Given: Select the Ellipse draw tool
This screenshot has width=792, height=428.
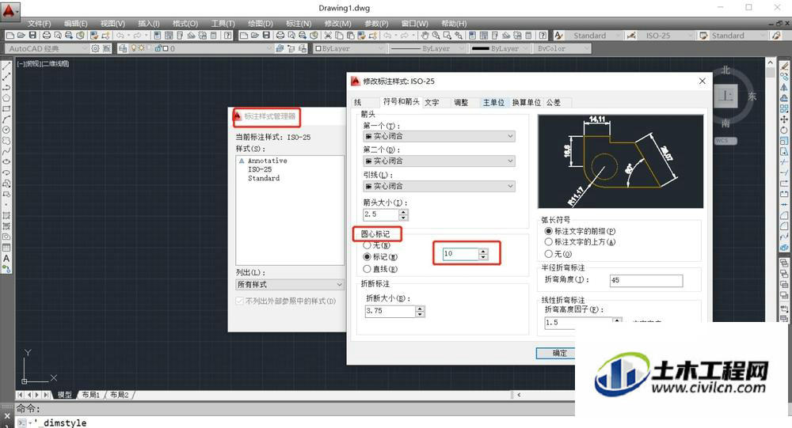Looking at the screenshot, I should coord(6,161).
